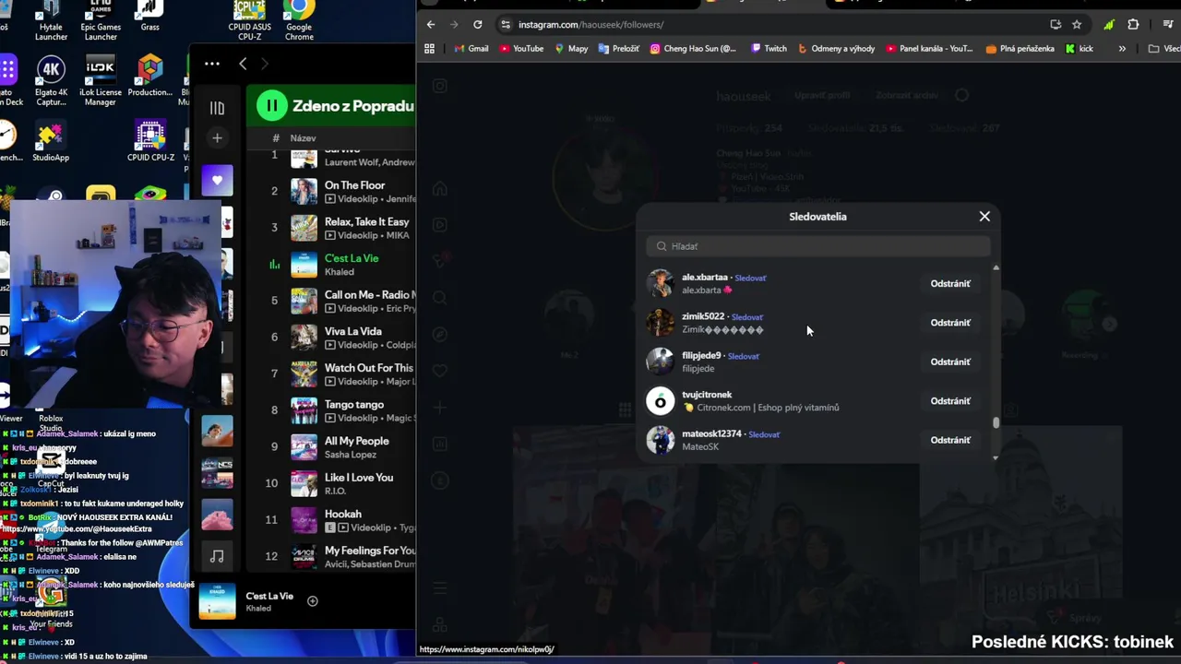This screenshot has width=1181, height=664.
Task: Follow zimik5022 via Sledovať link
Action: point(747,317)
